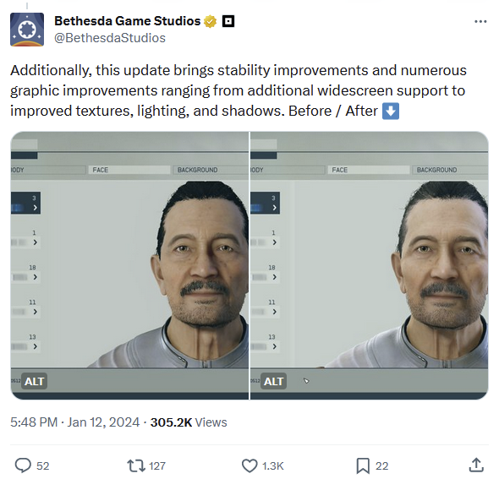Image resolution: width=499 pixels, height=479 pixels.
Task: Click chevron next to value 13 in right image
Action: tap(274, 346)
